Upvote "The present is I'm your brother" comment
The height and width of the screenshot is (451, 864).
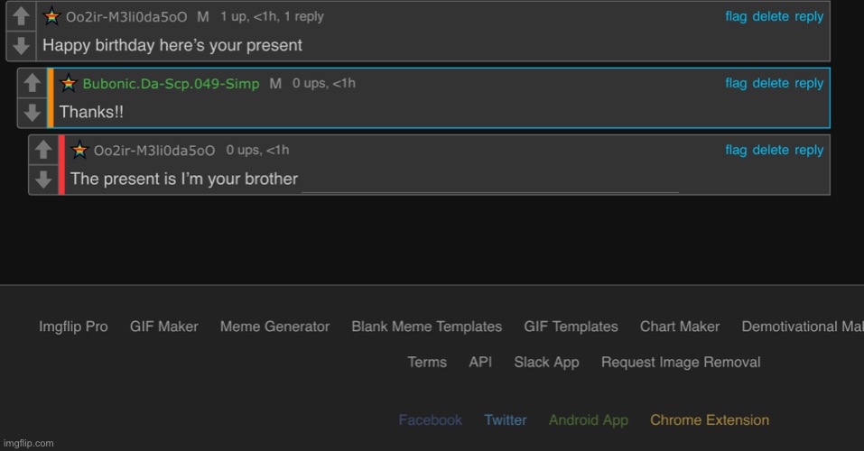pos(43,150)
